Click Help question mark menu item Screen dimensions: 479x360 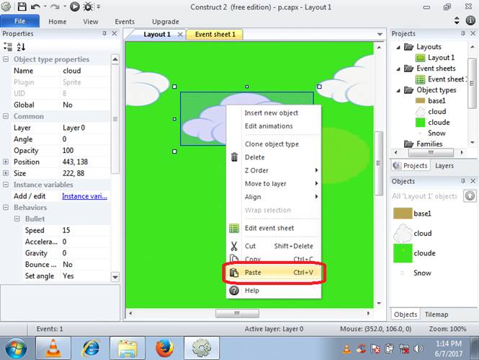click(x=274, y=290)
